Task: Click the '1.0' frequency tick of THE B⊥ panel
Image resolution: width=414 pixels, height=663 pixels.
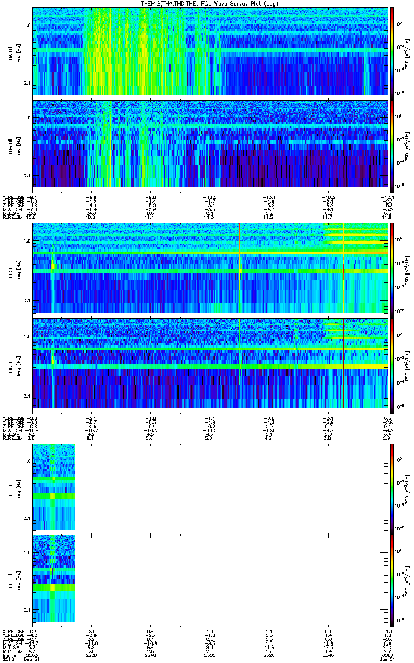Action: pyautogui.click(x=26, y=461)
